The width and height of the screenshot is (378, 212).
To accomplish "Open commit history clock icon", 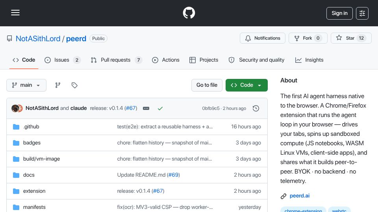I will click(x=256, y=108).
